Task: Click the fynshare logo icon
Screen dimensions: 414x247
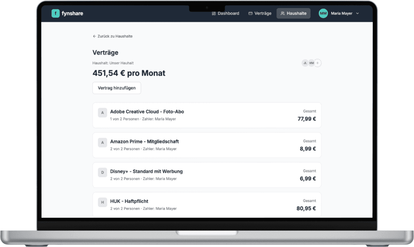Action: [x=56, y=13]
